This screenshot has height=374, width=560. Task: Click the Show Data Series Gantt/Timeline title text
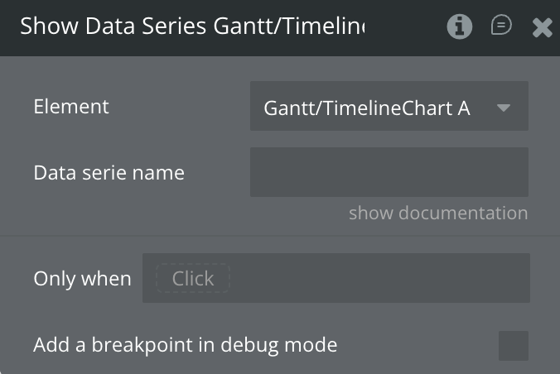[x=192, y=26]
